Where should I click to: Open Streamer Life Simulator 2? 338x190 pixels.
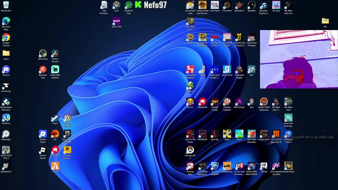pos(239,40)
